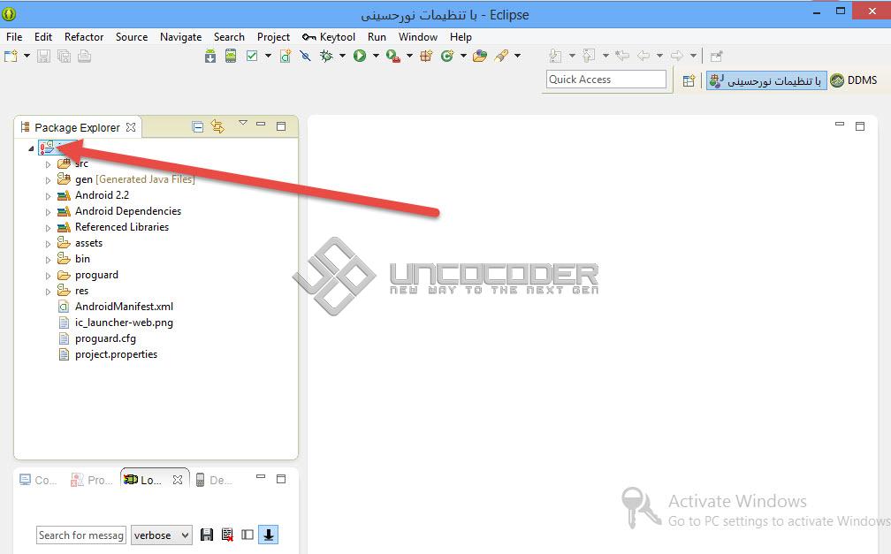The image size is (891, 554).
Task: Click the Save All toolbar icon
Action: [x=65, y=56]
